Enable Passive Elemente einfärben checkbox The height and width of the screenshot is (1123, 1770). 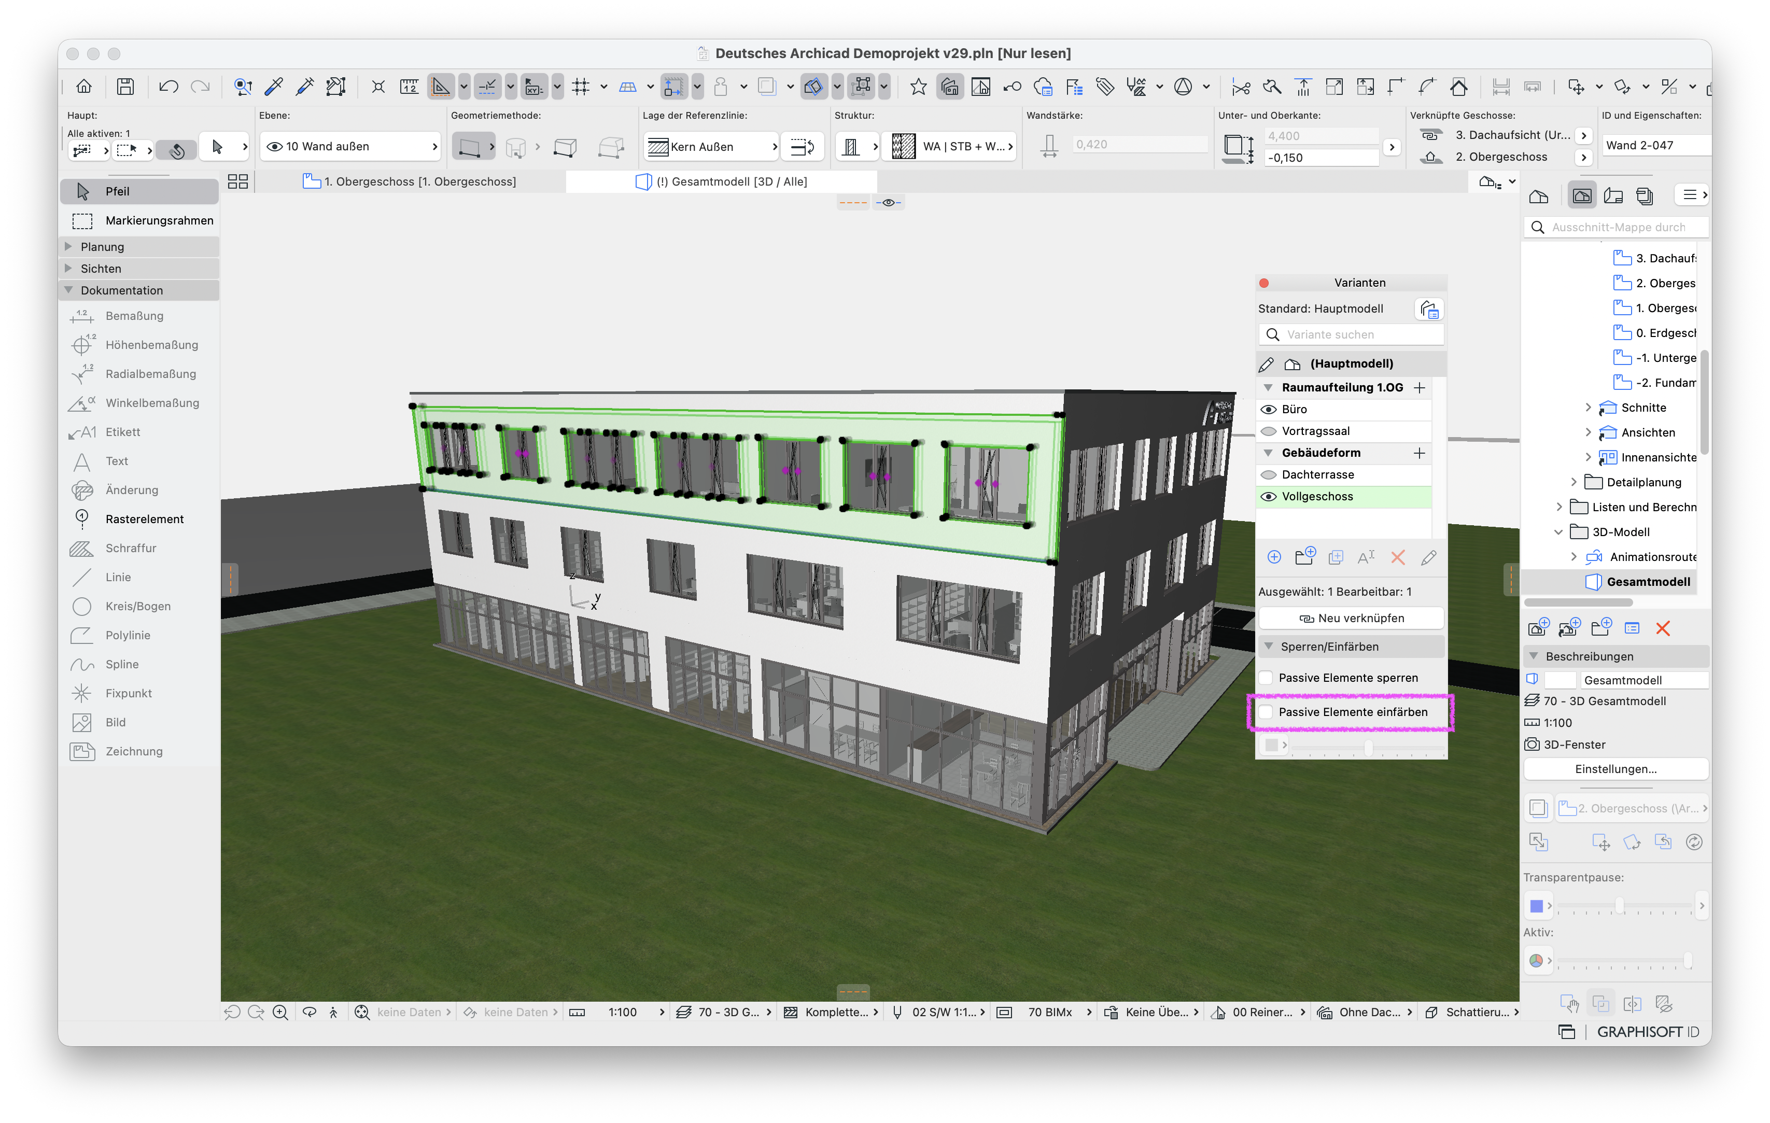pyautogui.click(x=1266, y=712)
